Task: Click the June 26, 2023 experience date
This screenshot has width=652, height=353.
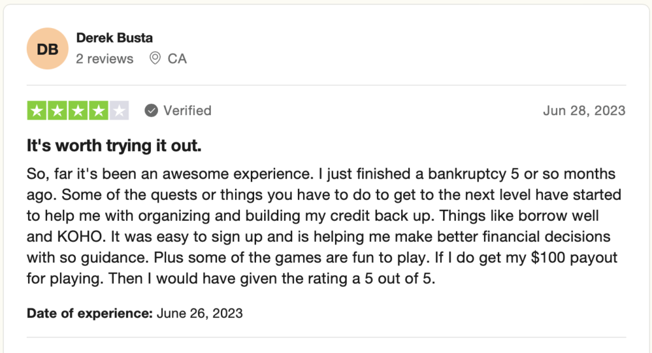Action: click(x=199, y=313)
